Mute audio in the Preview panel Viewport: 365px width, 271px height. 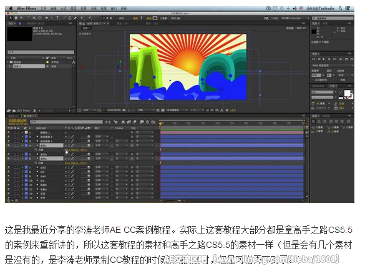[341, 59]
